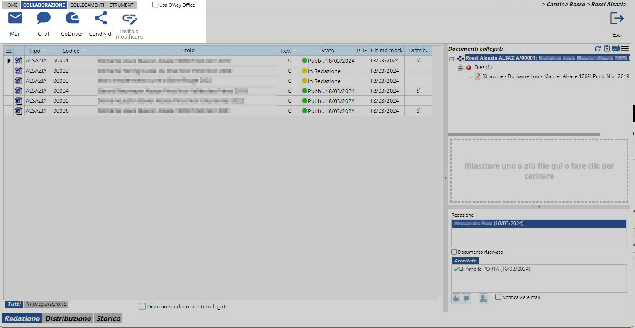Open the Mail tool

click(15, 19)
